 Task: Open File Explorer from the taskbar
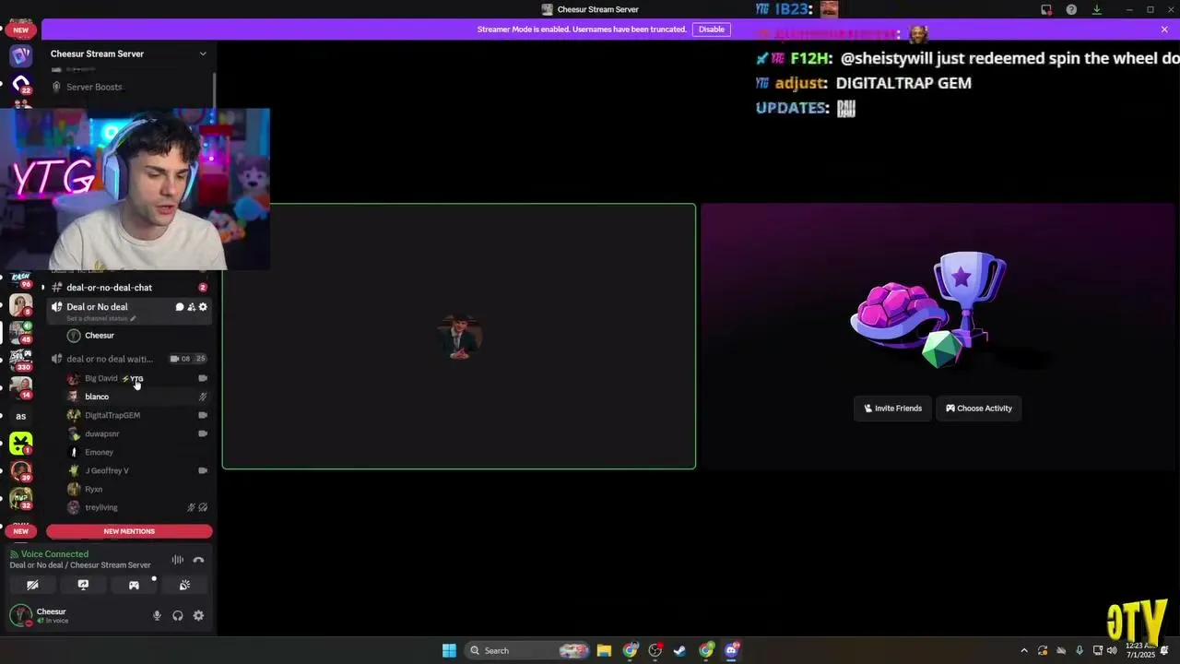click(605, 650)
